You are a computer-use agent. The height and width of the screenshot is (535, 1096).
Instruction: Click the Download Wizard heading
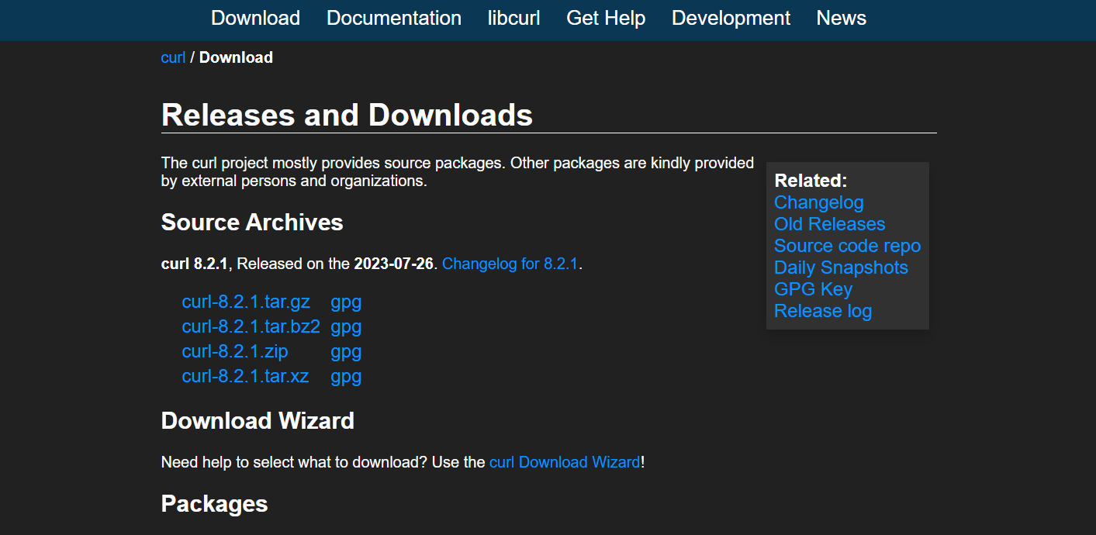pyautogui.click(x=258, y=421)
